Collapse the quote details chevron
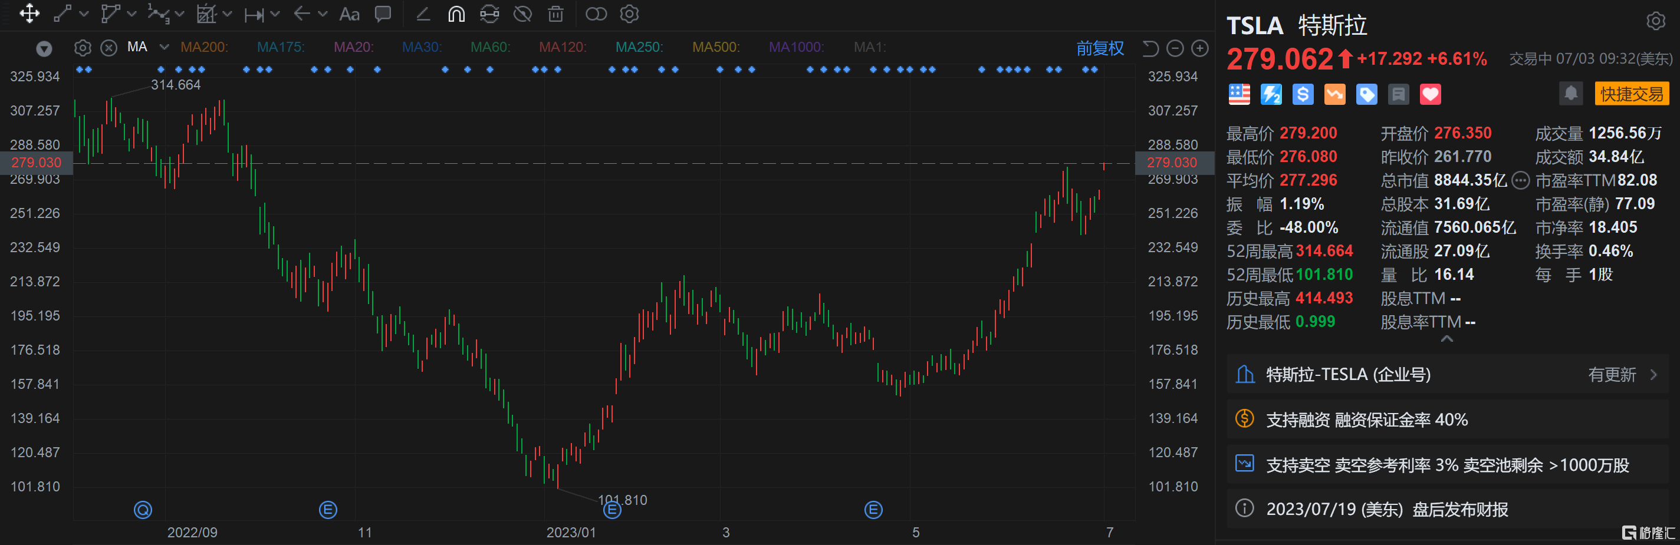This screenshot has width=1680, height=545. point(1446,338)
